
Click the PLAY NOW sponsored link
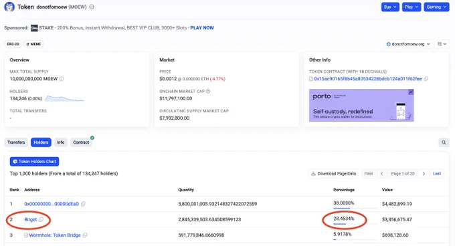pyautogui.click(x=202, y=28)
